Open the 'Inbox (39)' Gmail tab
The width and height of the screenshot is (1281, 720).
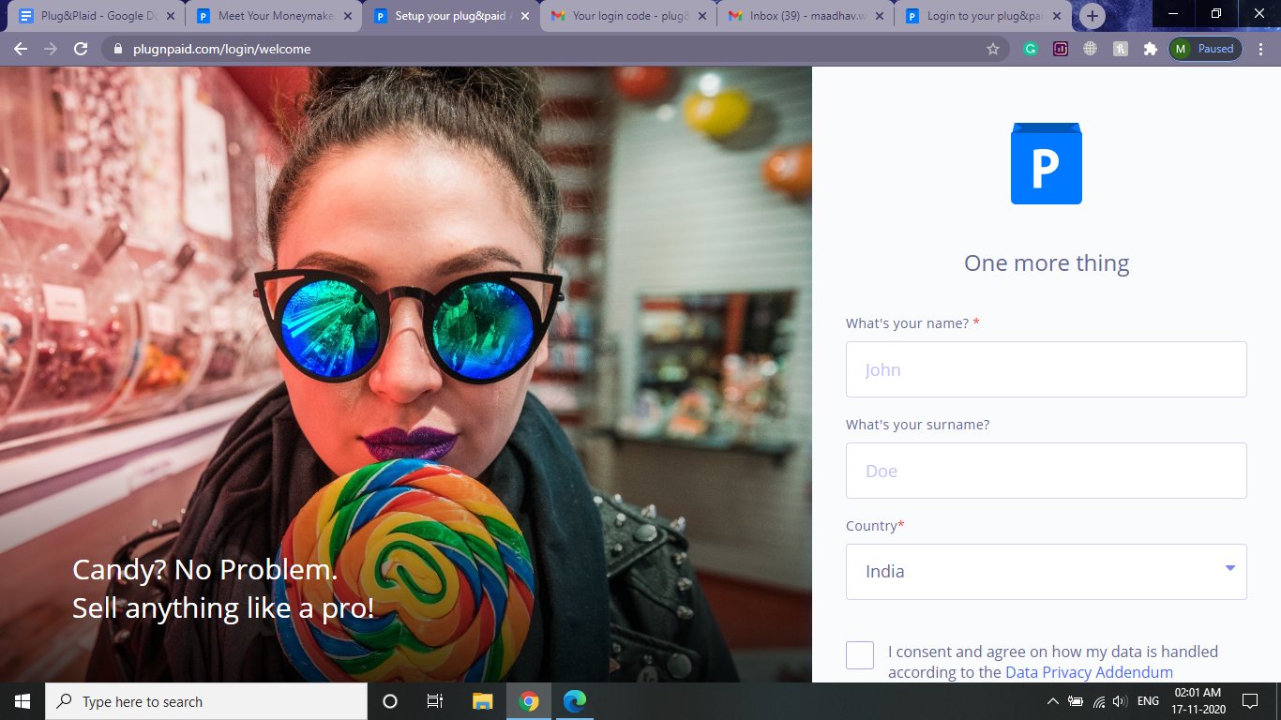(x=806, y=16)
